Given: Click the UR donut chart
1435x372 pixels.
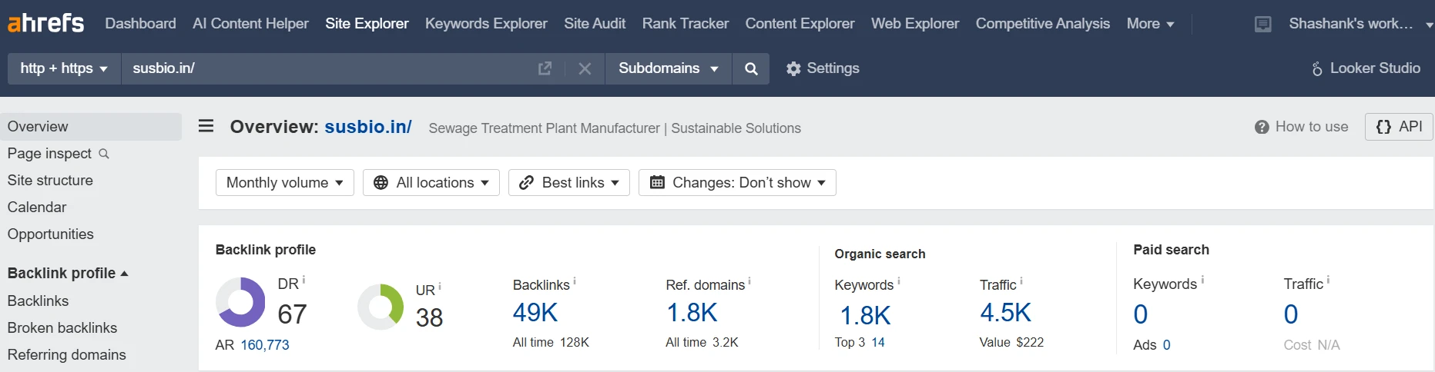Looking at the screenshot, I should (x=381, y=307).
